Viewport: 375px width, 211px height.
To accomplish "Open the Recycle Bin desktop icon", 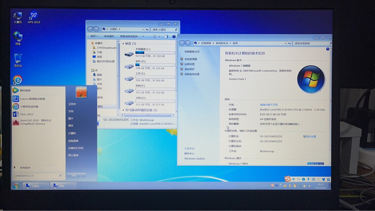I will click(x=18, y=60).
